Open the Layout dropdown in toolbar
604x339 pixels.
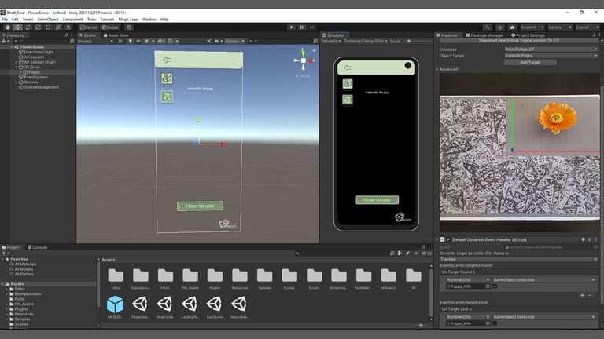[x=585, y=27]
